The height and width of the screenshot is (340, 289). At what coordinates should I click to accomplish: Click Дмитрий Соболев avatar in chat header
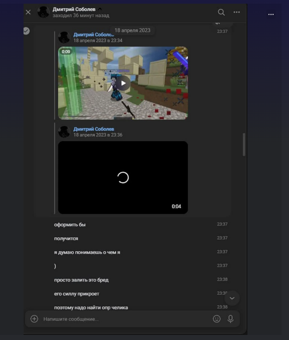[43, 12]
